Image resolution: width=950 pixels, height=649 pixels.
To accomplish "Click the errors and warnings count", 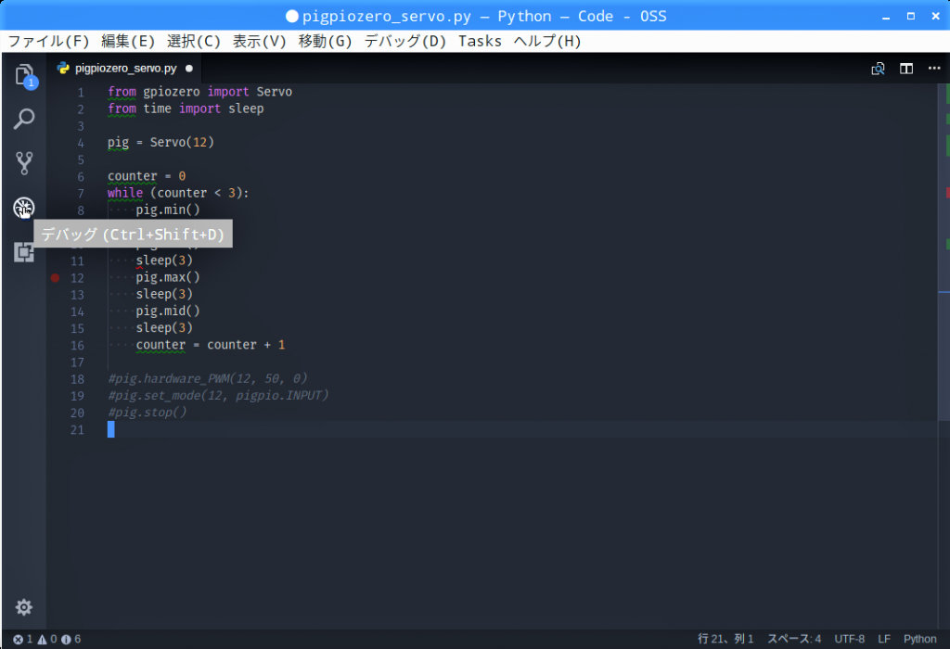I will click(x=46, y=639).
